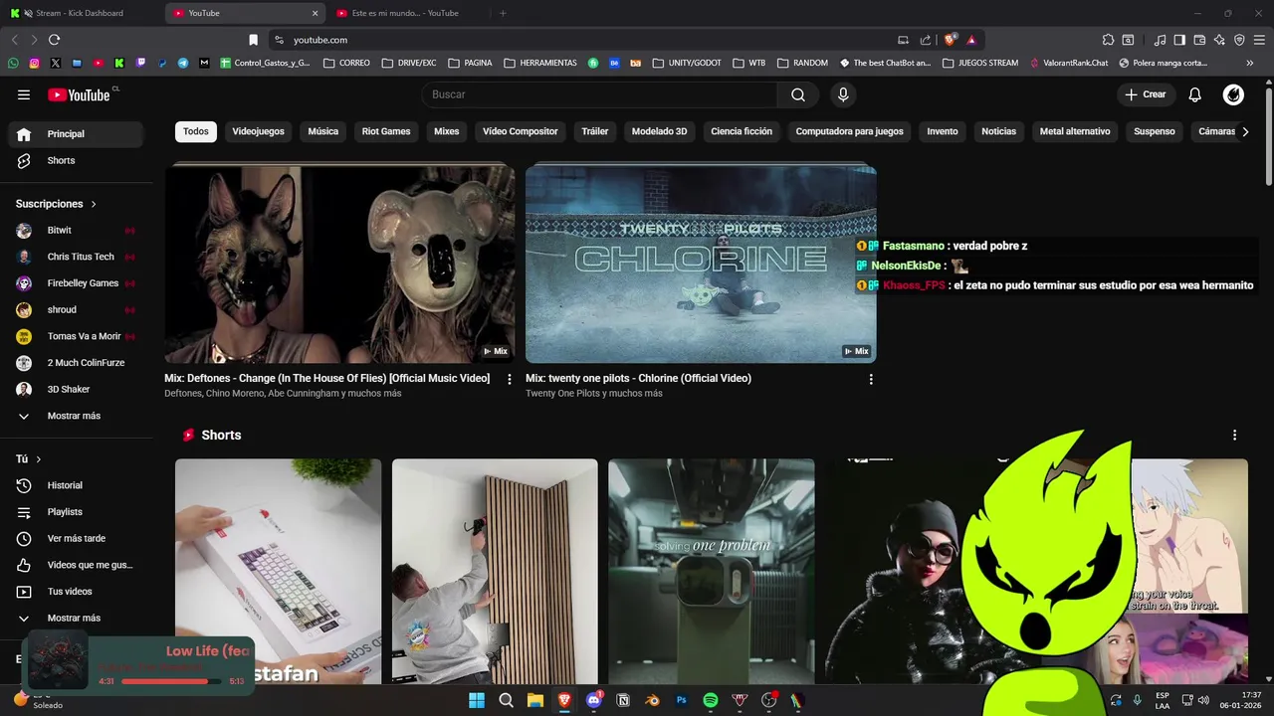Screen dimensions: 1274x716
Task: Open the YouTube hamburger guide menu
Action: [x=24, y=94]
